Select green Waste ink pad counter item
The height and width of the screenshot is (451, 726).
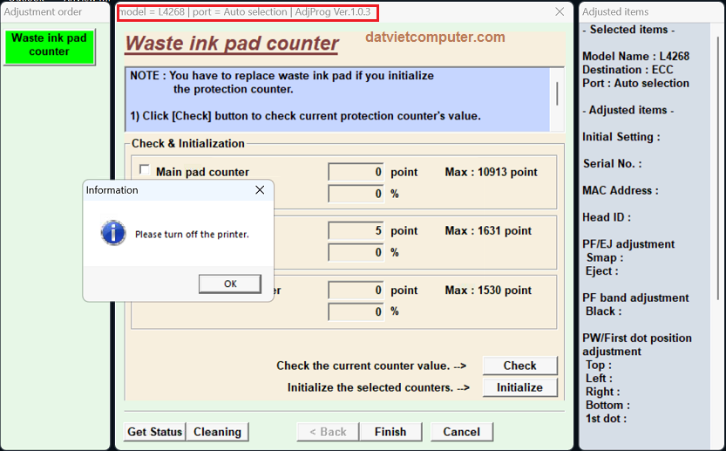click(x=49, y=45)
